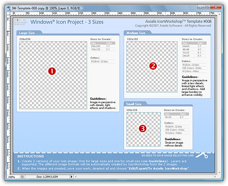
Task: Minimize the IW-Template-008 copy document window
Action: click(201, 7)
